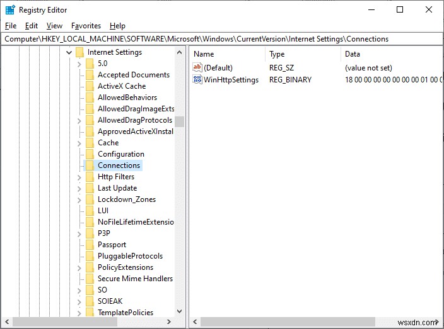
Task: Click the (Default) string value icon
Action: point(197,67)
